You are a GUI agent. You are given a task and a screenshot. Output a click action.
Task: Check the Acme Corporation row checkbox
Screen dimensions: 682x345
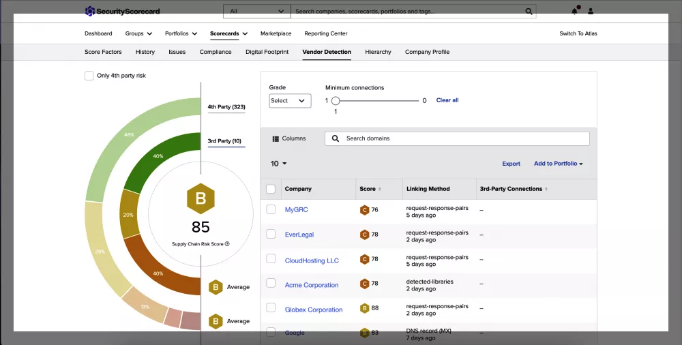[271, 283]
